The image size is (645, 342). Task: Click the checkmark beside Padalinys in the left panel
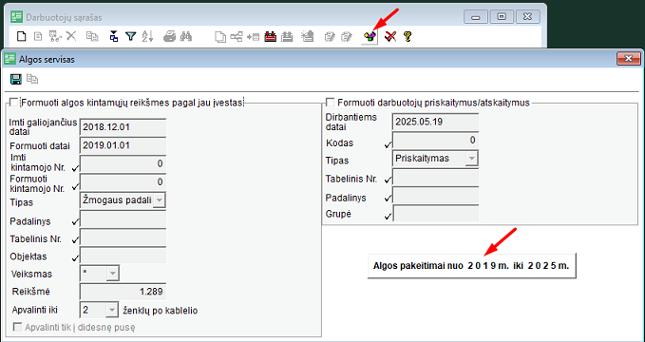[x=75, y=222]
